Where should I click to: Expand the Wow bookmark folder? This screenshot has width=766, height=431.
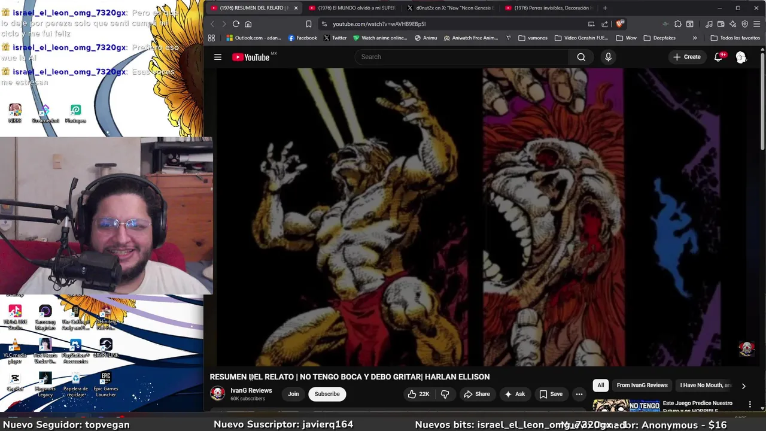(626, 38)
